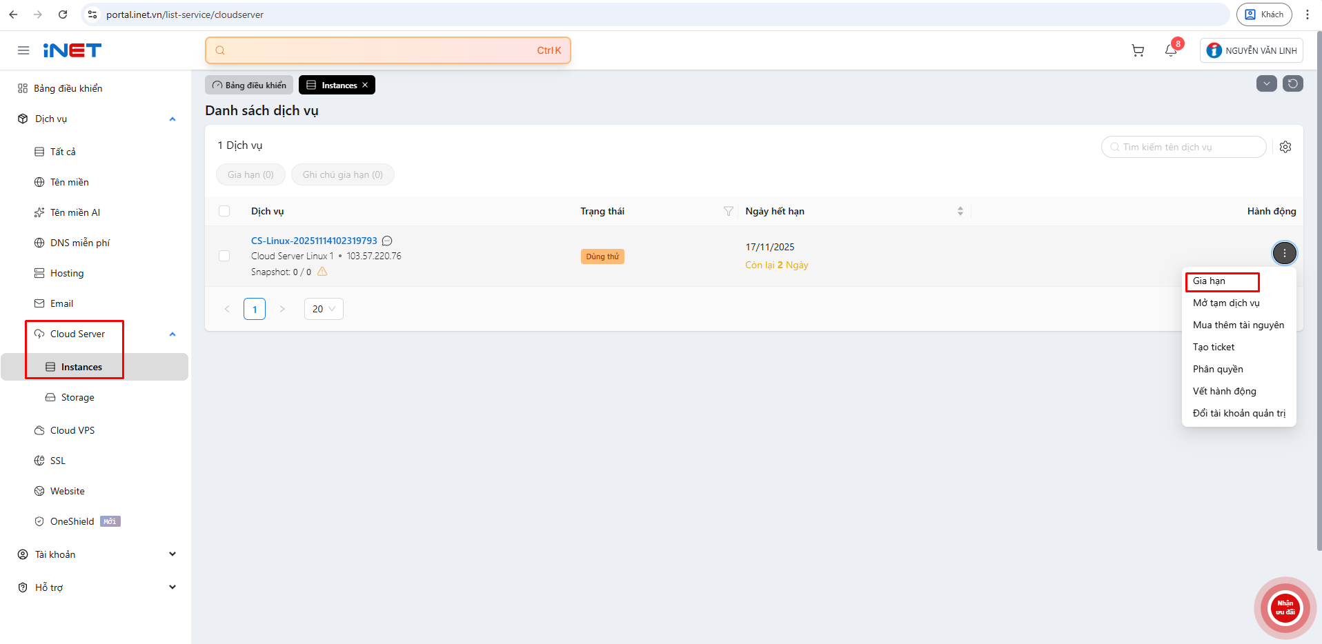This screenshot has height=644, width=1322.
Task: View notifications bell
Action: tap(1171, 50)
